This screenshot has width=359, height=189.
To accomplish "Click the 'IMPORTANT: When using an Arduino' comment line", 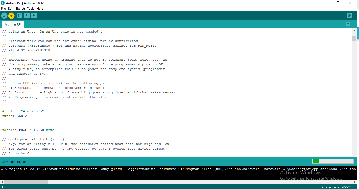I will 85,60.
